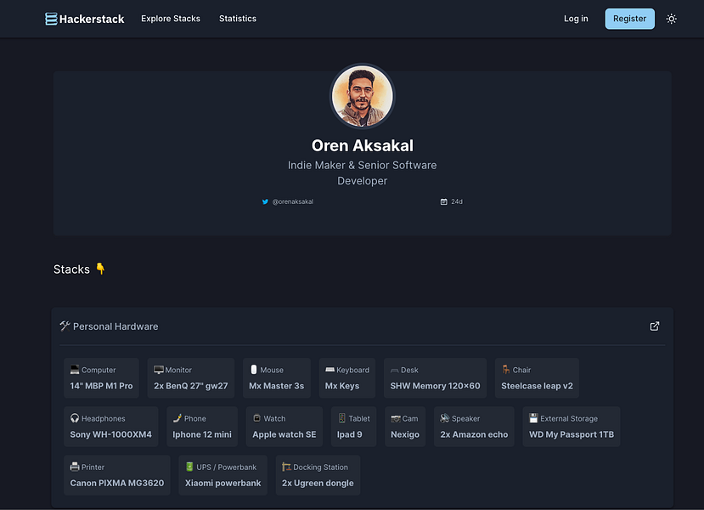This screenshot has height=510, width=704.
Task: Click the Register button
Action: (629, 18)
